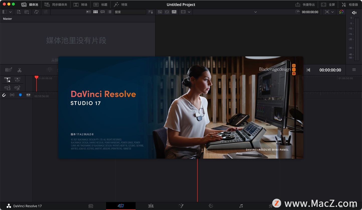Expand the safe area options chevron
Image resolution: width=362 pixels, height=210 pixels.
tap(189, 12)
